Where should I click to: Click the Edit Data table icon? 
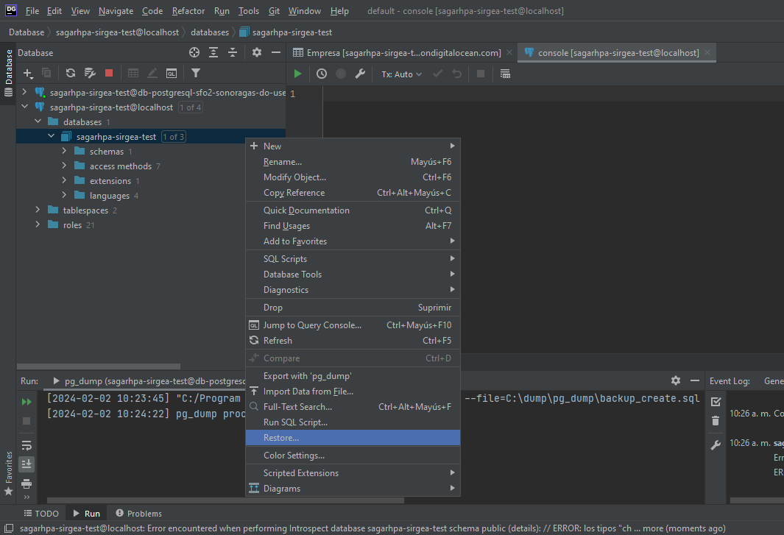(x=133, y=73)
